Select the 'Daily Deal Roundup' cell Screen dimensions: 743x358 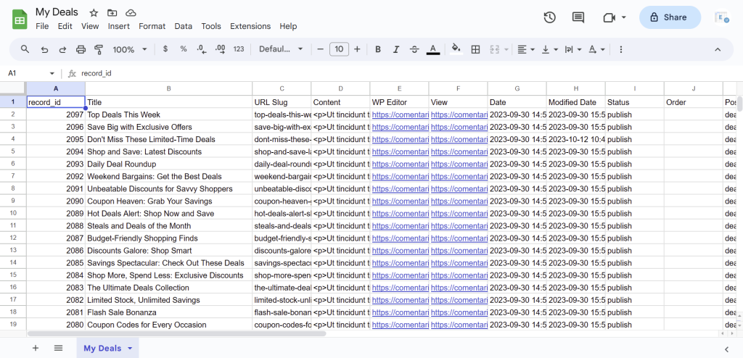click(168, 164)
